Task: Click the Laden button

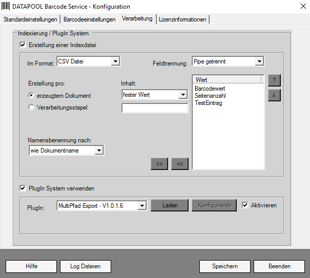Action: coord(170,205)
